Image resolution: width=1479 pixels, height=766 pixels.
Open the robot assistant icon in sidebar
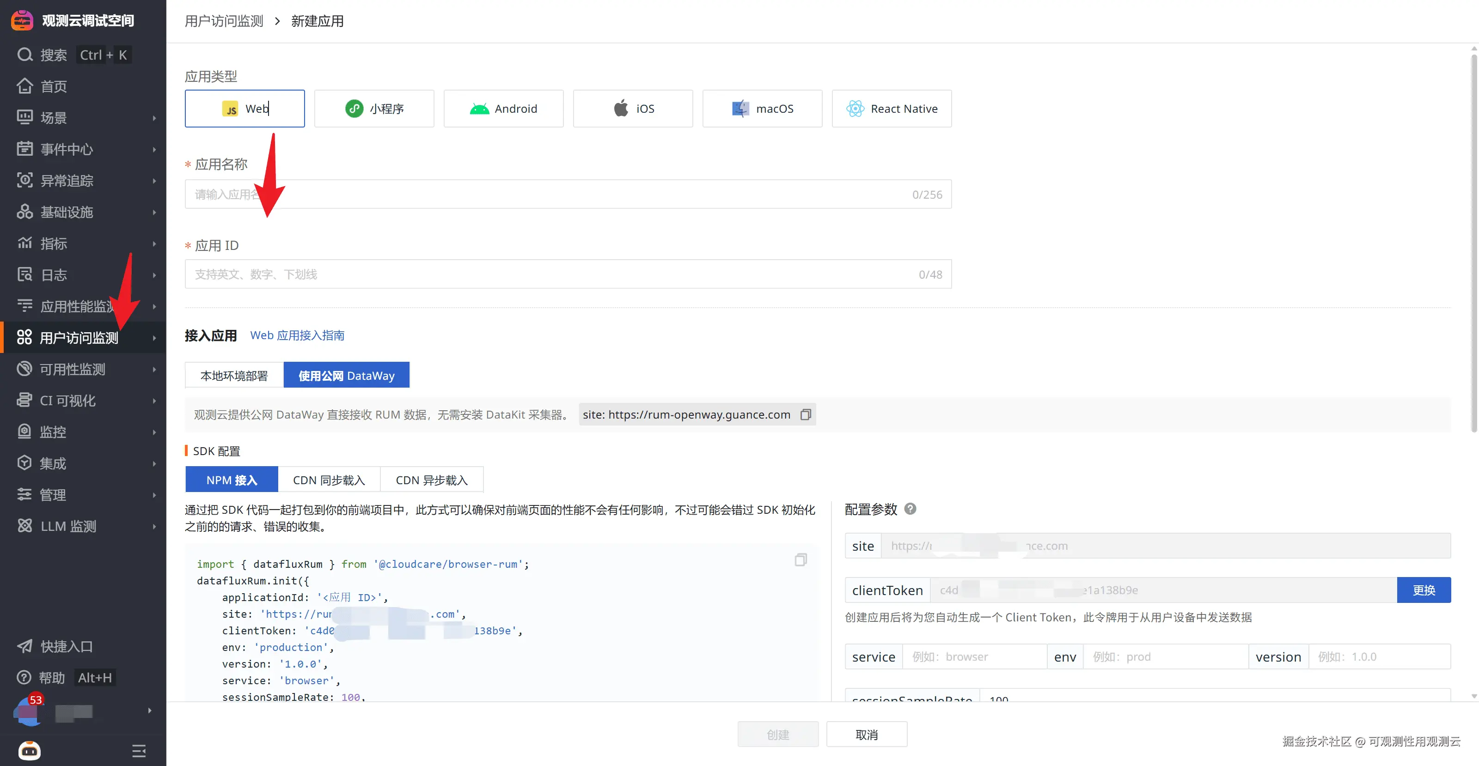(x=29, y=750)
